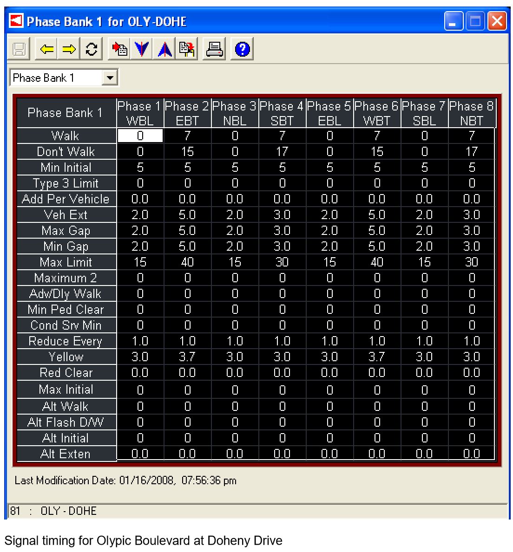Select Min Gap value 2.0 for Phase 3
Screen dimensions: 513x552
[235, 246]
